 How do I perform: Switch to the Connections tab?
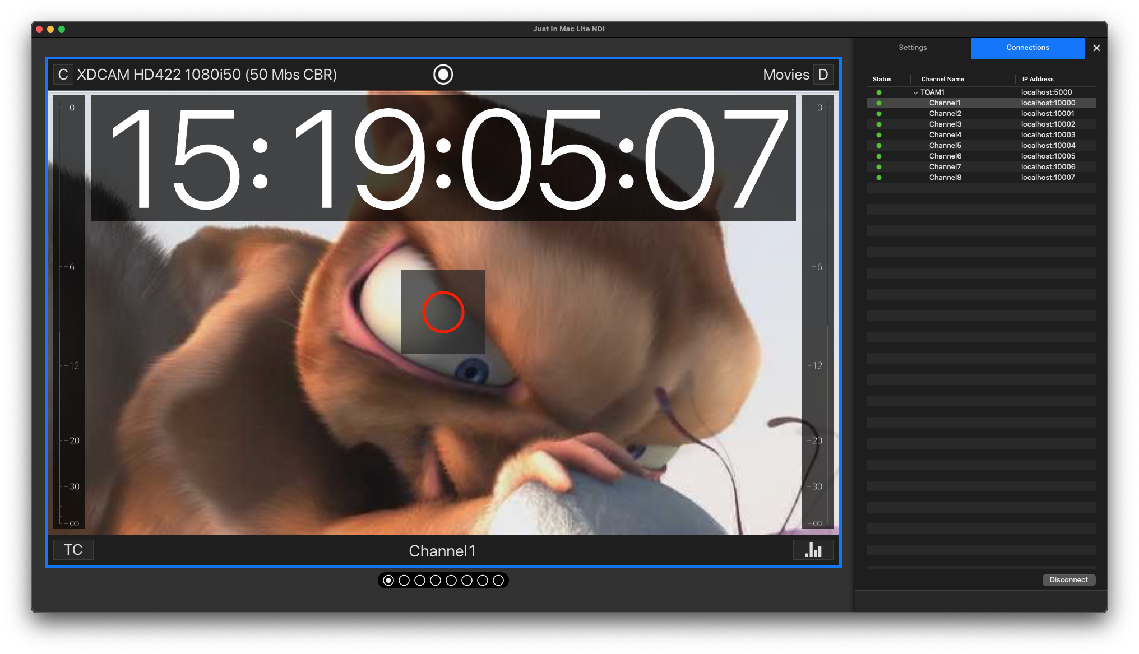click(1027, 48)
